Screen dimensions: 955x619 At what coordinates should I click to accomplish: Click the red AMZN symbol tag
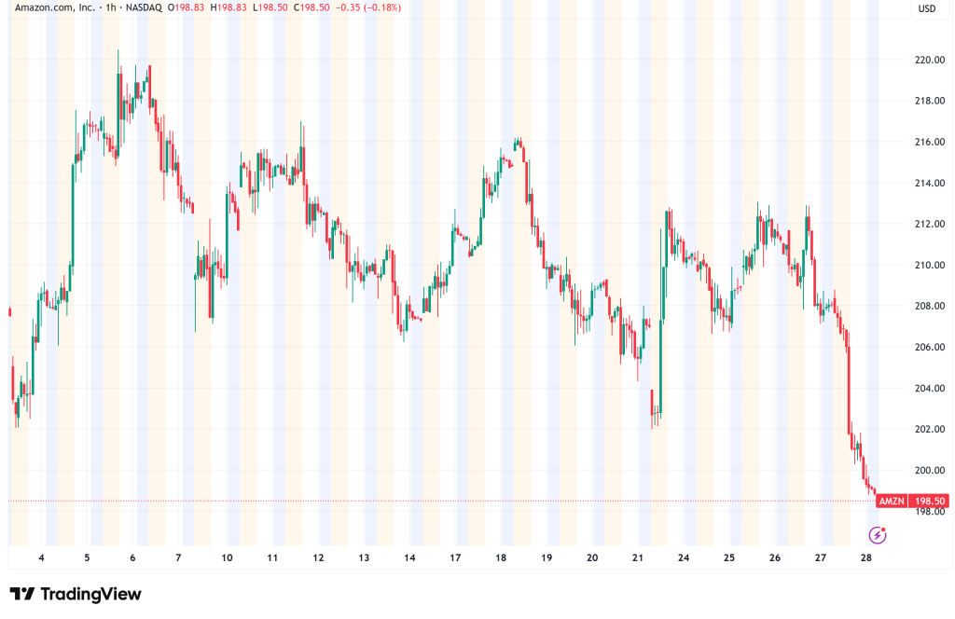point(892,502)
